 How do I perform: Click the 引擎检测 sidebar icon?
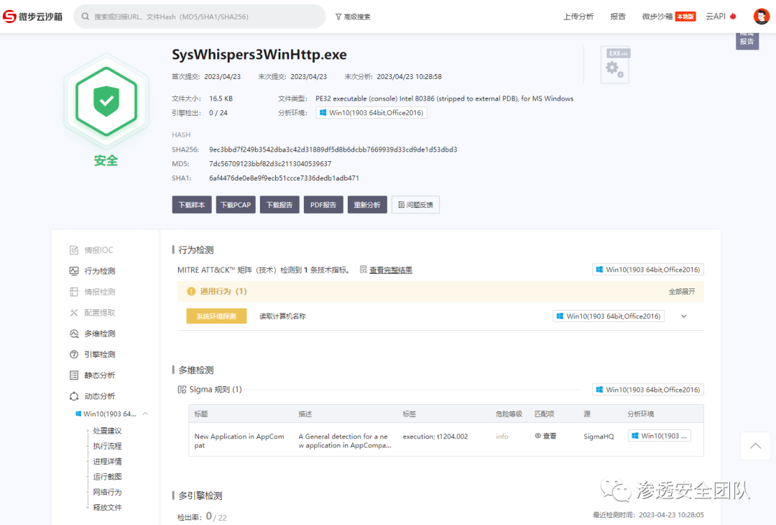[74, 354]
